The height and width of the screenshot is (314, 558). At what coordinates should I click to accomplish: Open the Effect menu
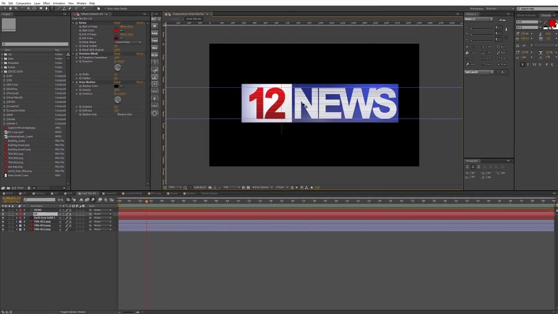pyautogui.click(x=46, y=3)
